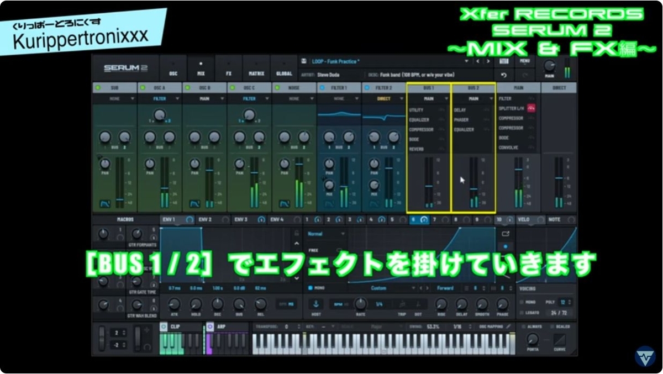Toggle the FILTER 1 enable LED
663x374 pixels.
322,87
